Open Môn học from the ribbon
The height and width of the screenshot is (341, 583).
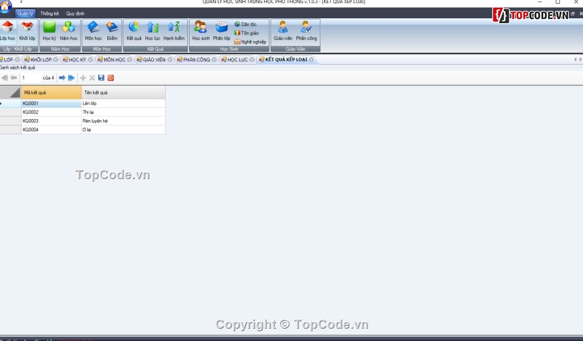point(93,30)
